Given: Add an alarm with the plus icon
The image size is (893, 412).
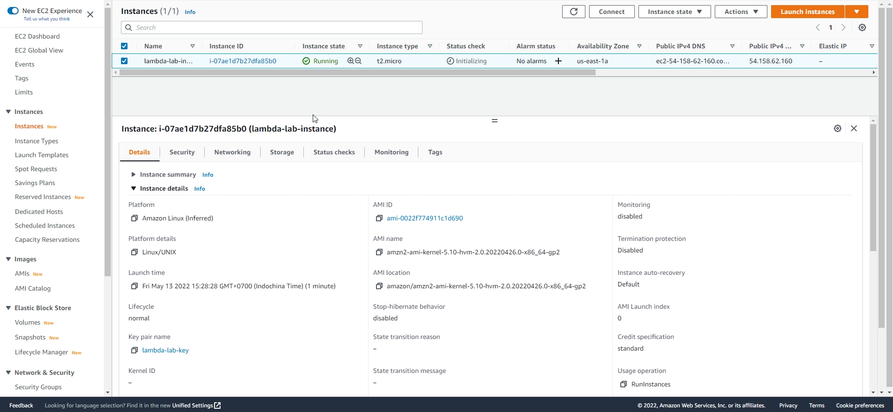Looking at the screenshot, I should coord(558,61).
